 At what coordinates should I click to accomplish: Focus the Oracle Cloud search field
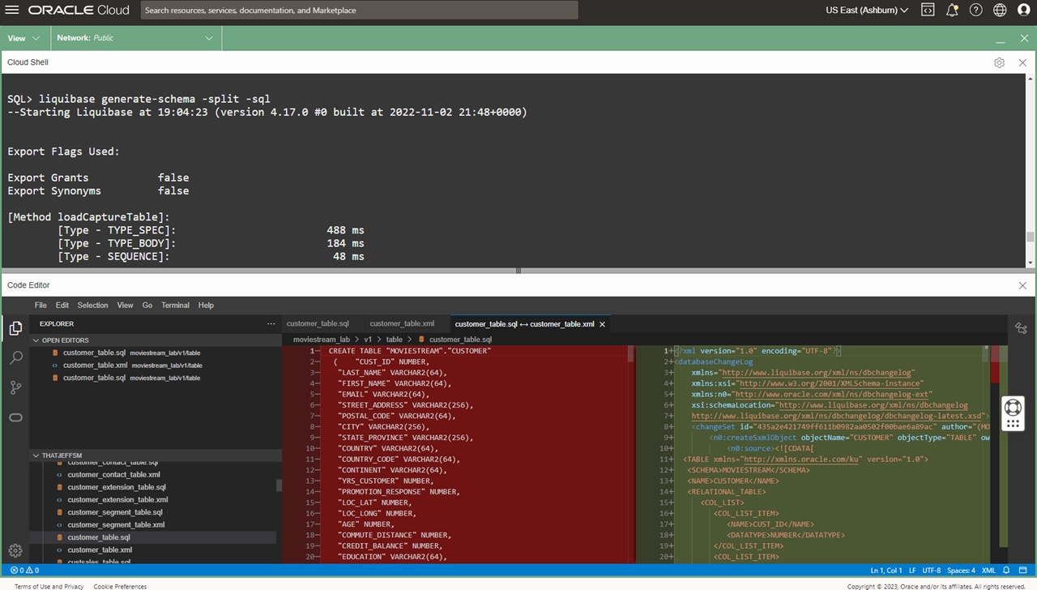tap(359, 11)
